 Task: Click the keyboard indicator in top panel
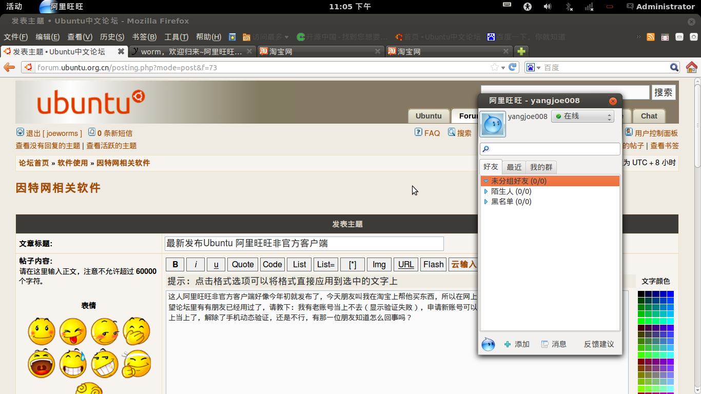[x=507, y=5]
